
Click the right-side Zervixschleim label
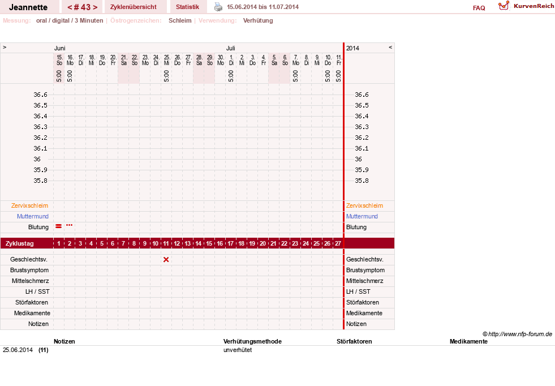coord(364,206)
